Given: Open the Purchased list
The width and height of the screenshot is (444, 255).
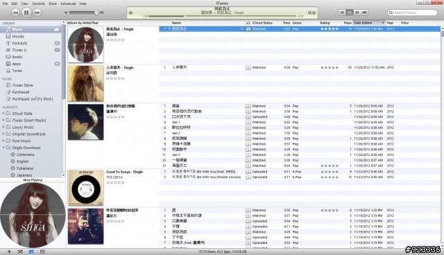Looking at the screenshot, I should [31, 92].
